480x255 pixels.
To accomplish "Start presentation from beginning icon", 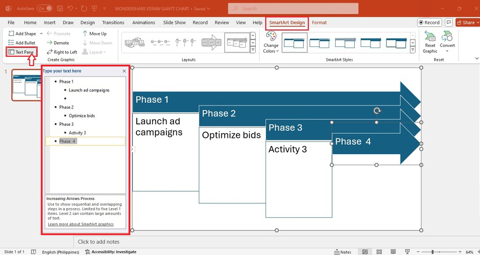I will [94, 9].
